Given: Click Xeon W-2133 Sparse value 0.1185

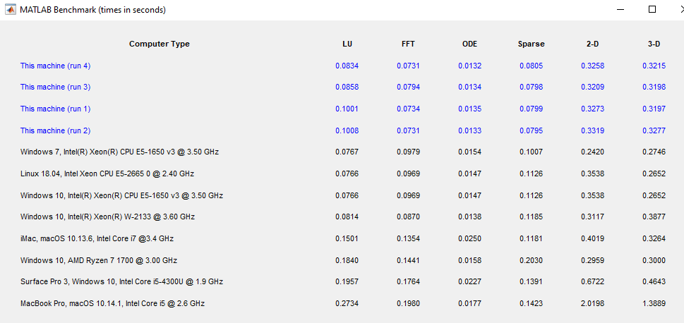Looking at the screenshot, I should (x=532, y=217).
